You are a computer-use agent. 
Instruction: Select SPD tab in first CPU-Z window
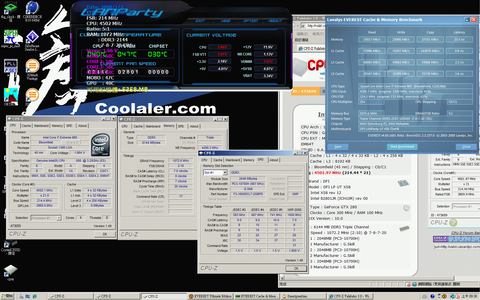(69, 126)
